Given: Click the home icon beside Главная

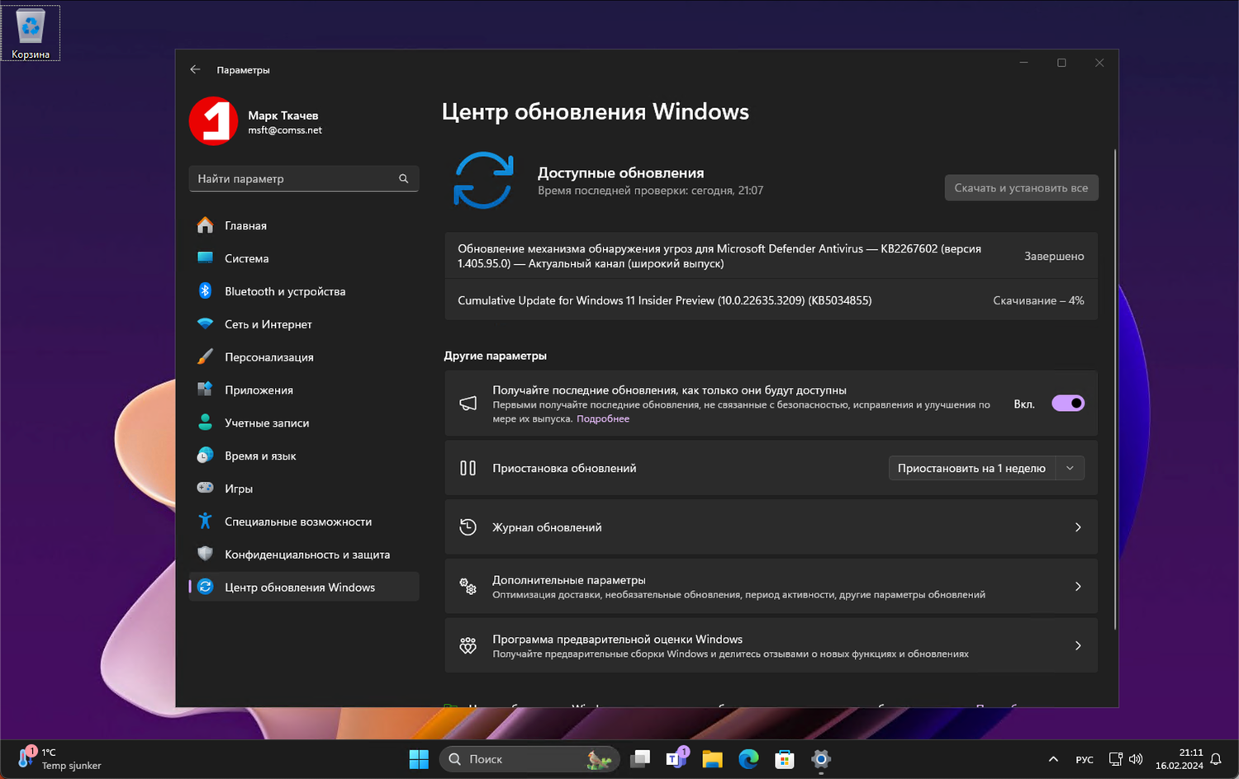Looking at the screenshot, I should pos(205,225).
